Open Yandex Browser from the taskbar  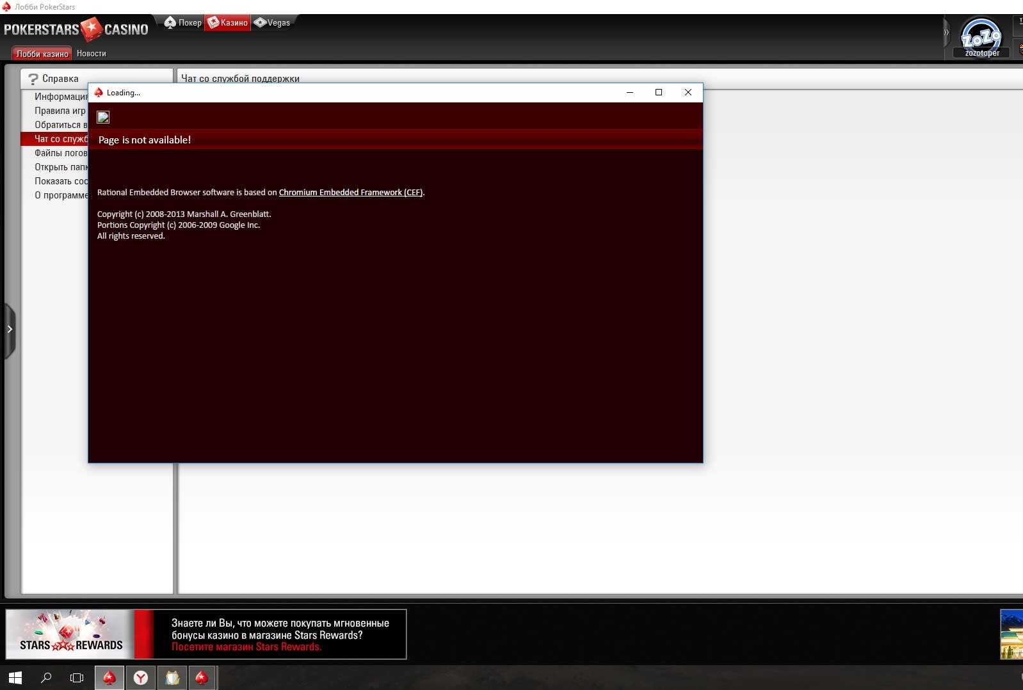pos(141,678)
